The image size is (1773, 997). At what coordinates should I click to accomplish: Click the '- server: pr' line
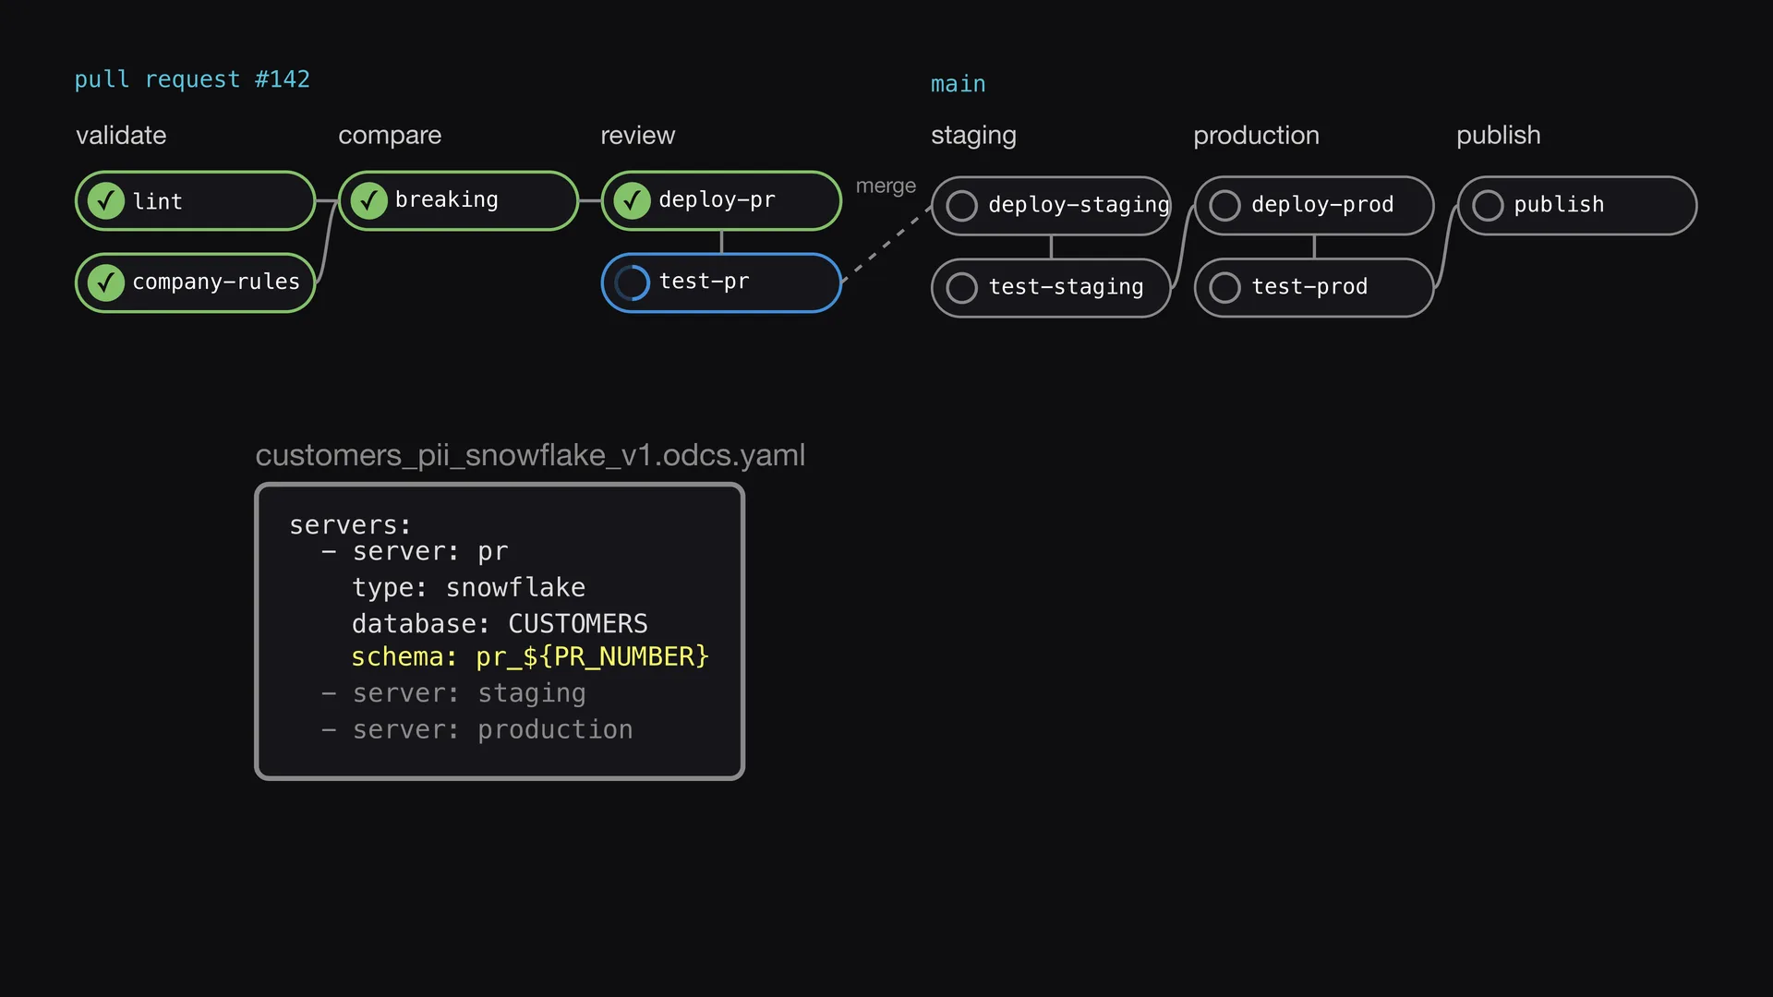click(415, 552)
